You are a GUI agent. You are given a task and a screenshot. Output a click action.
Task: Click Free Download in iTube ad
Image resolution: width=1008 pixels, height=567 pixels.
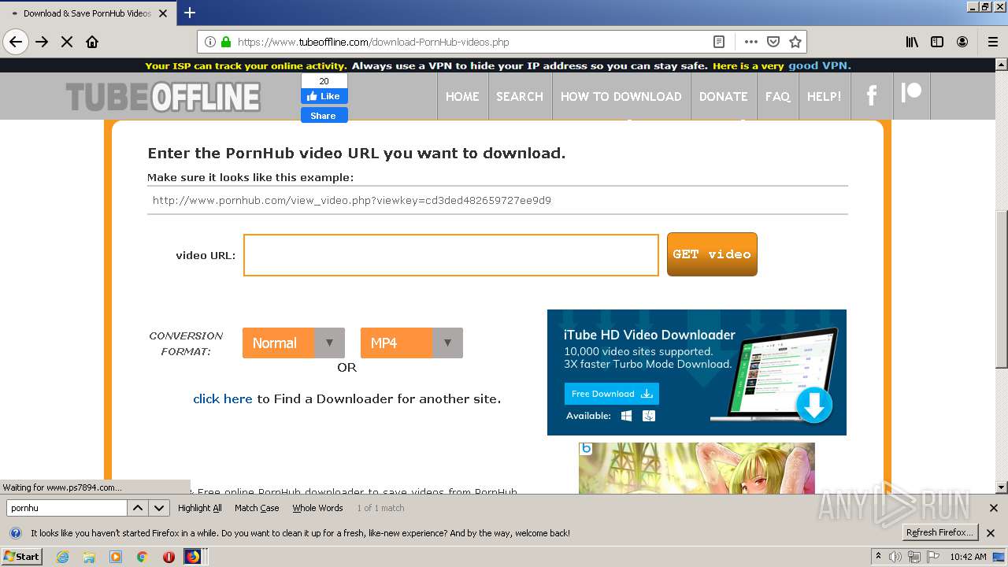(x=612, y=394)
